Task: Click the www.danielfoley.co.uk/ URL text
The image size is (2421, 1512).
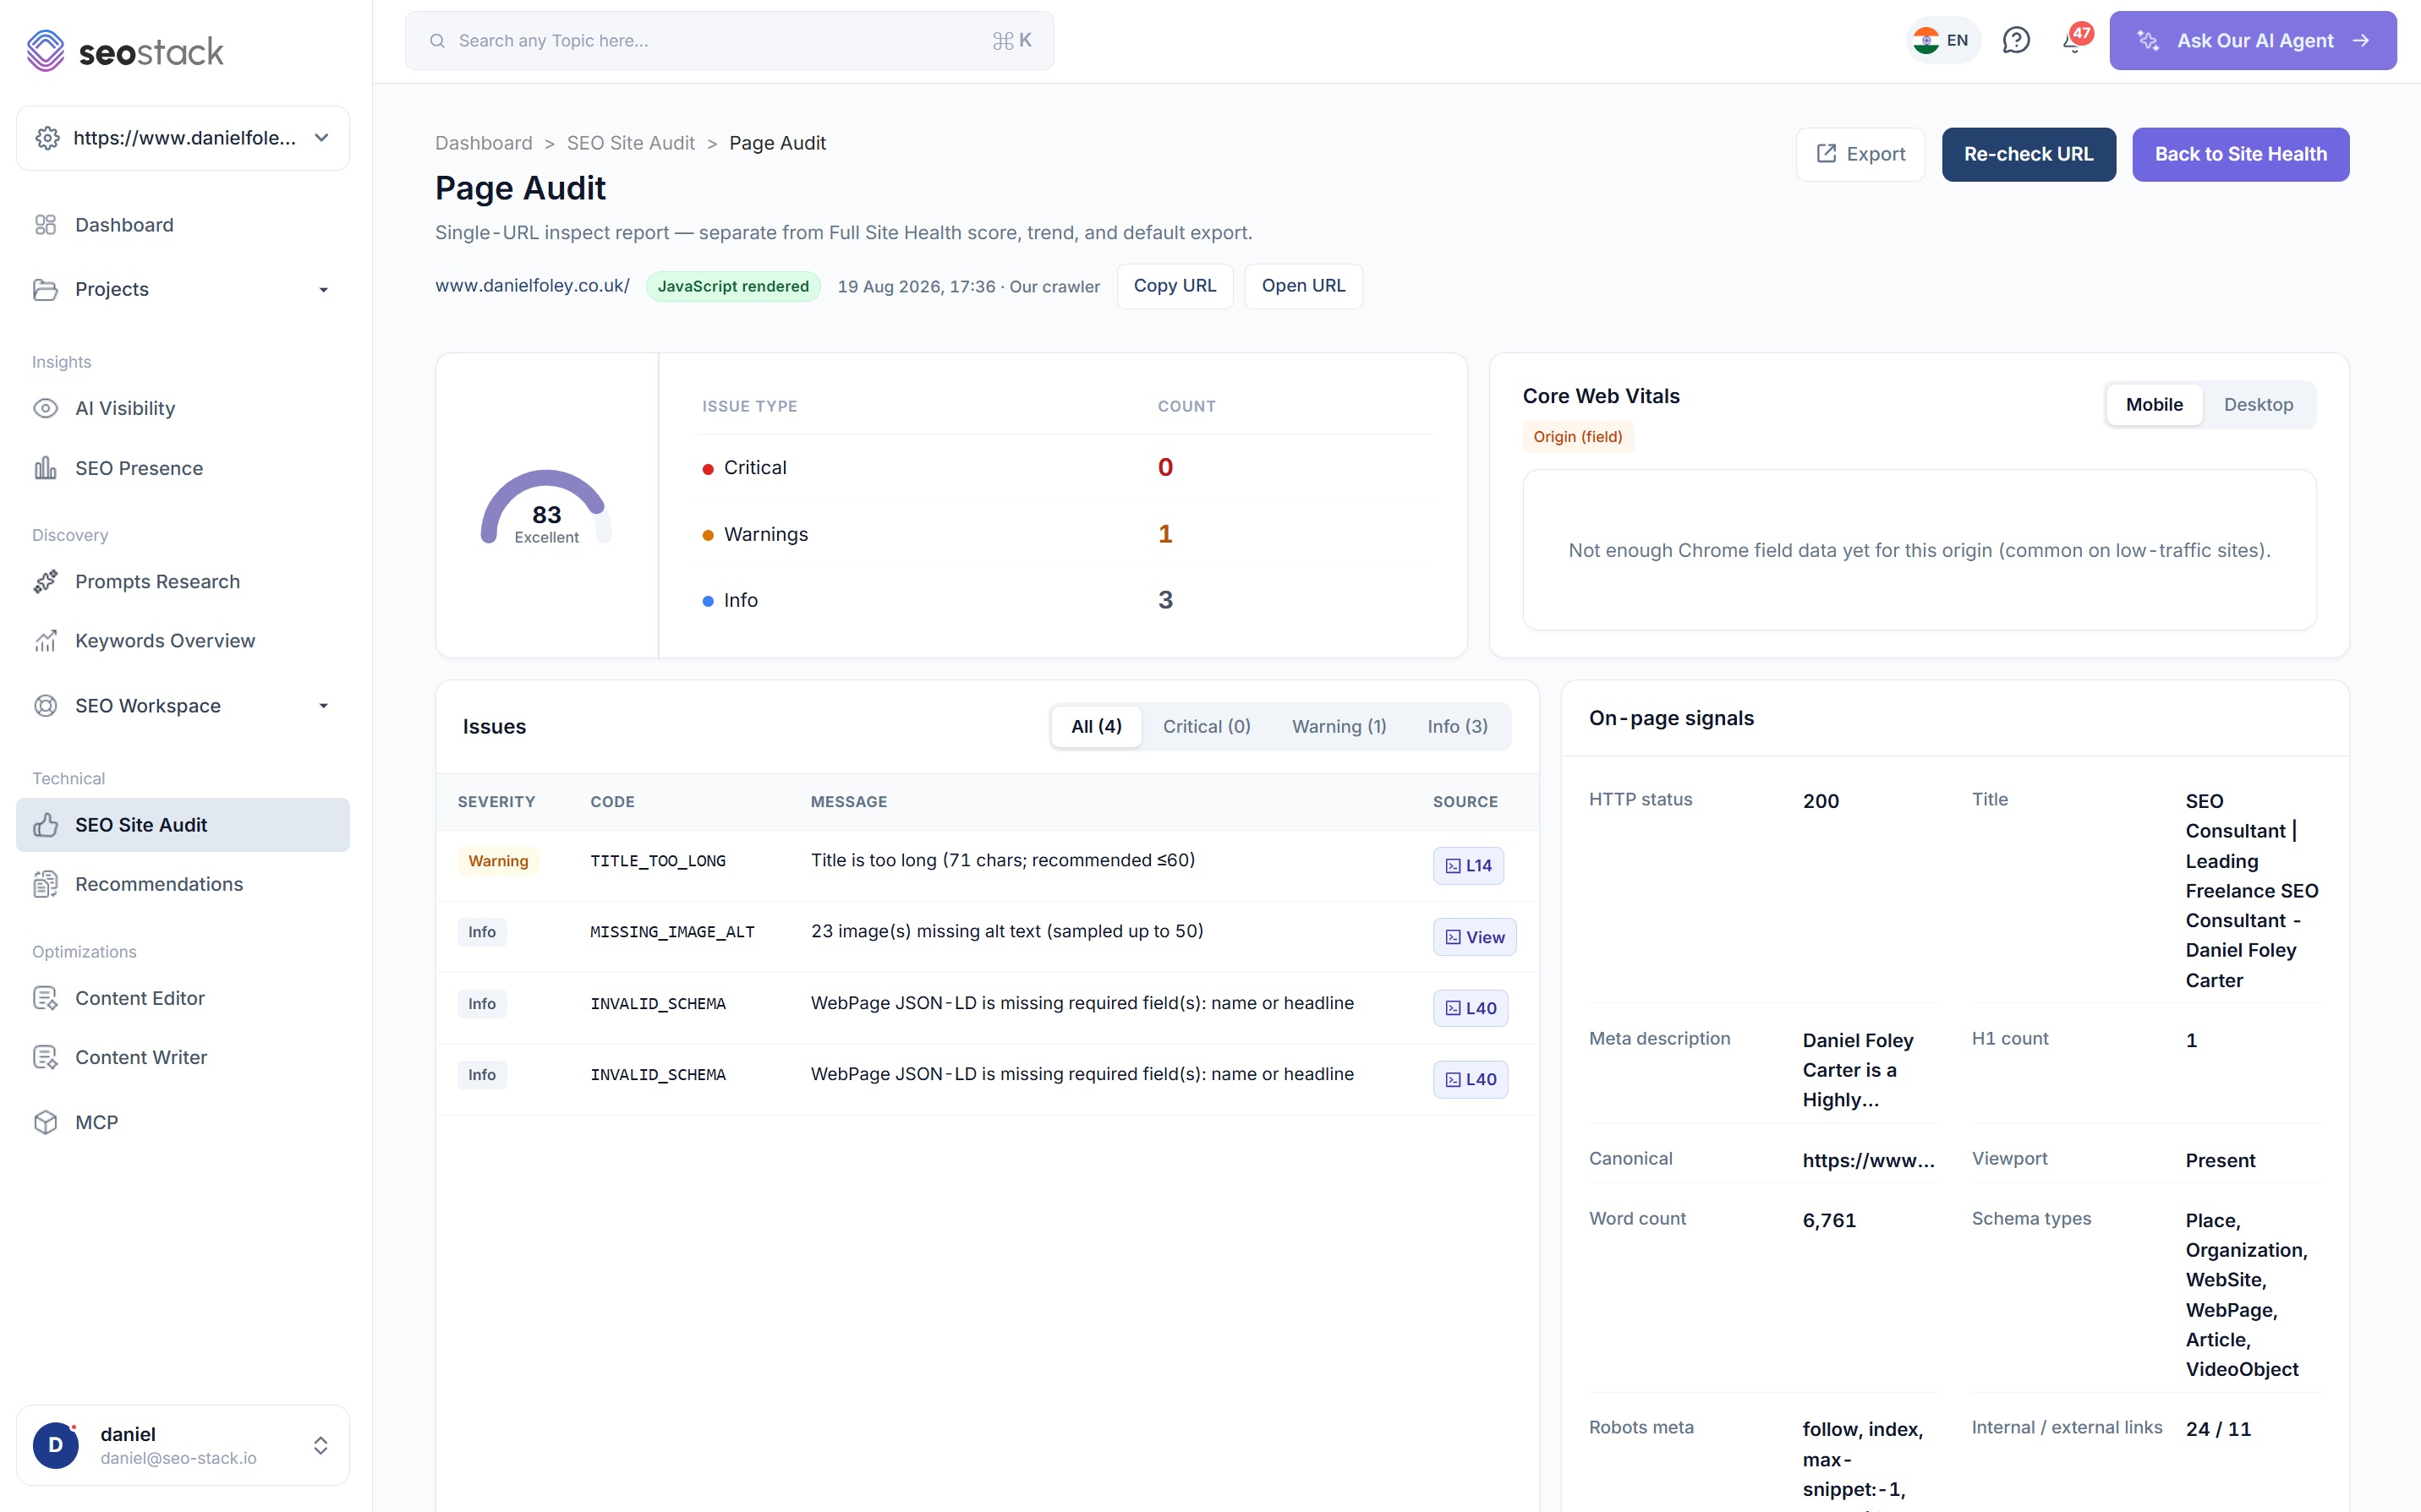Action: (532, 286)
